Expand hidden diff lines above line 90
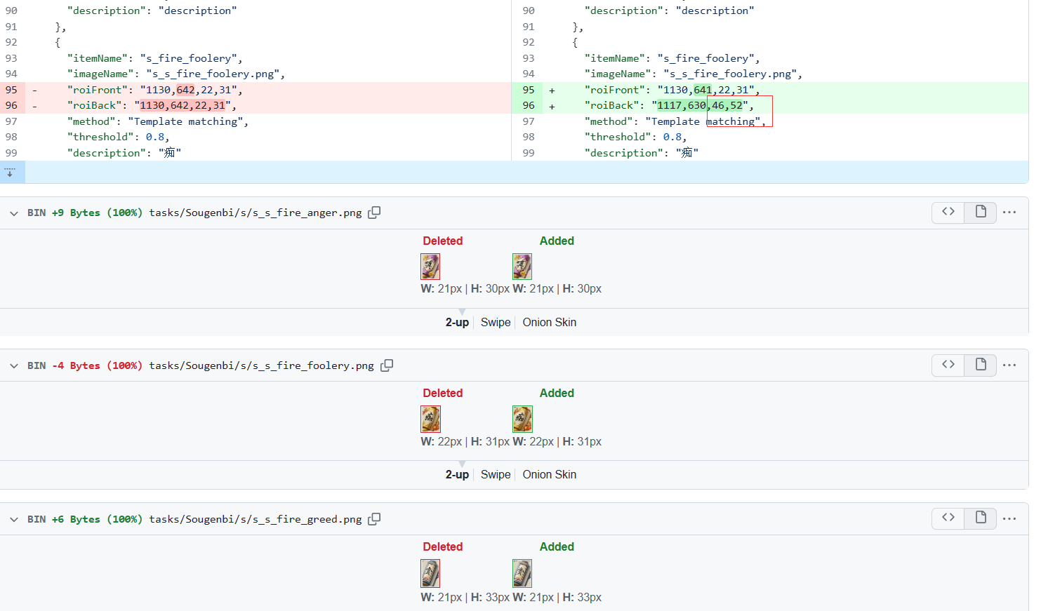The image size is (1041, 611). [x=11, y=170]
